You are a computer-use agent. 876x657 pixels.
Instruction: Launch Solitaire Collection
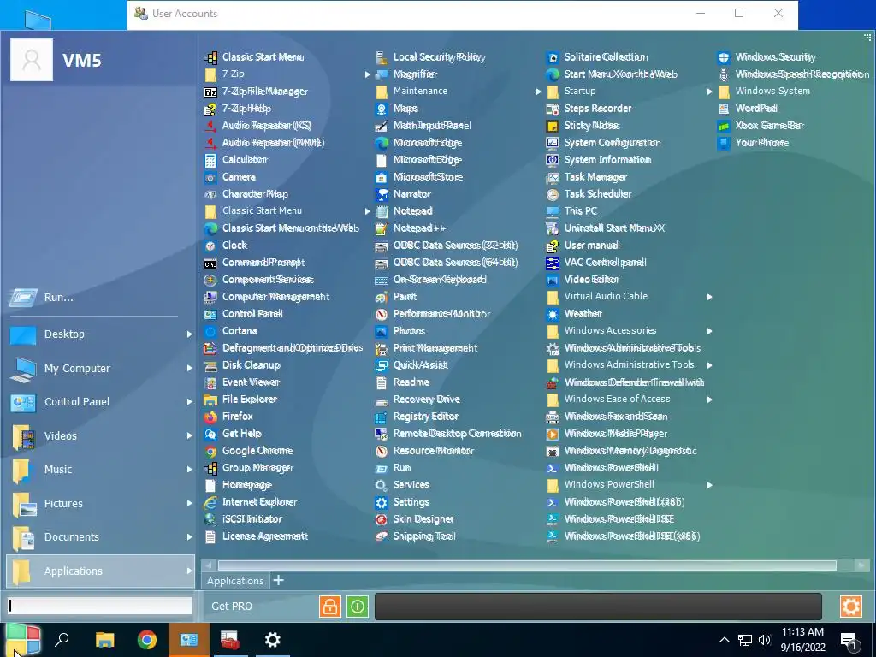click(x=597, y=57)
